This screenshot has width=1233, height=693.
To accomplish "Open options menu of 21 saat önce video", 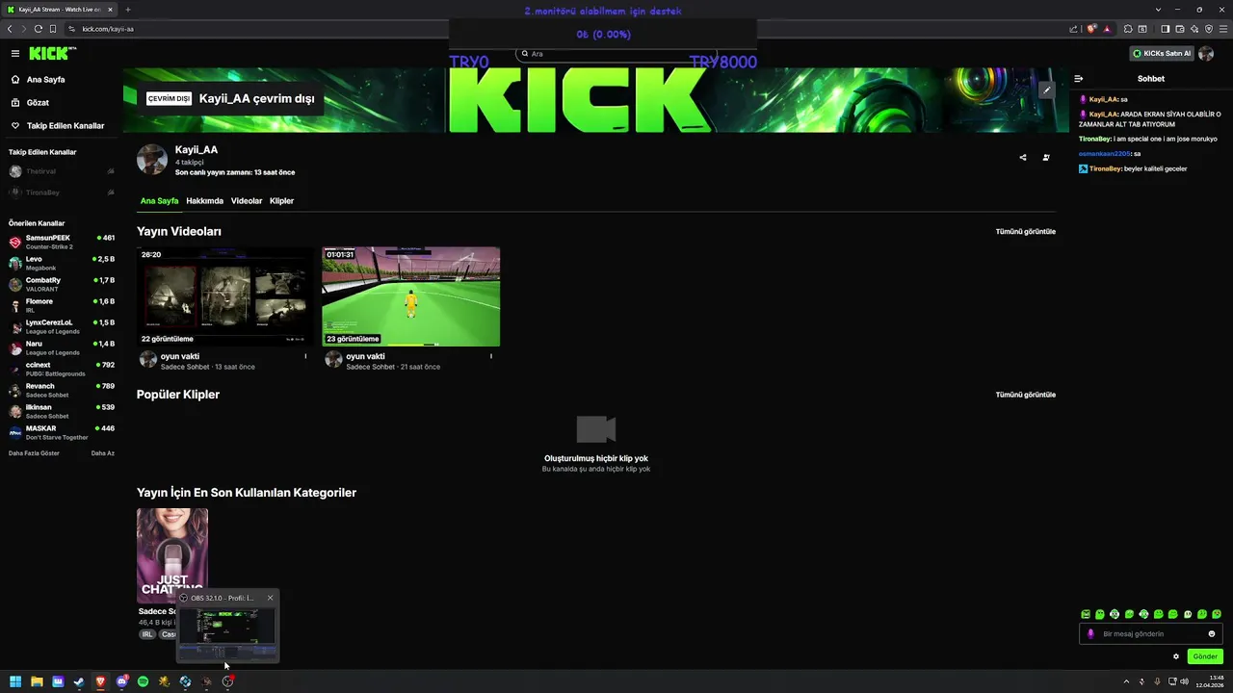I will click(491, 356).
